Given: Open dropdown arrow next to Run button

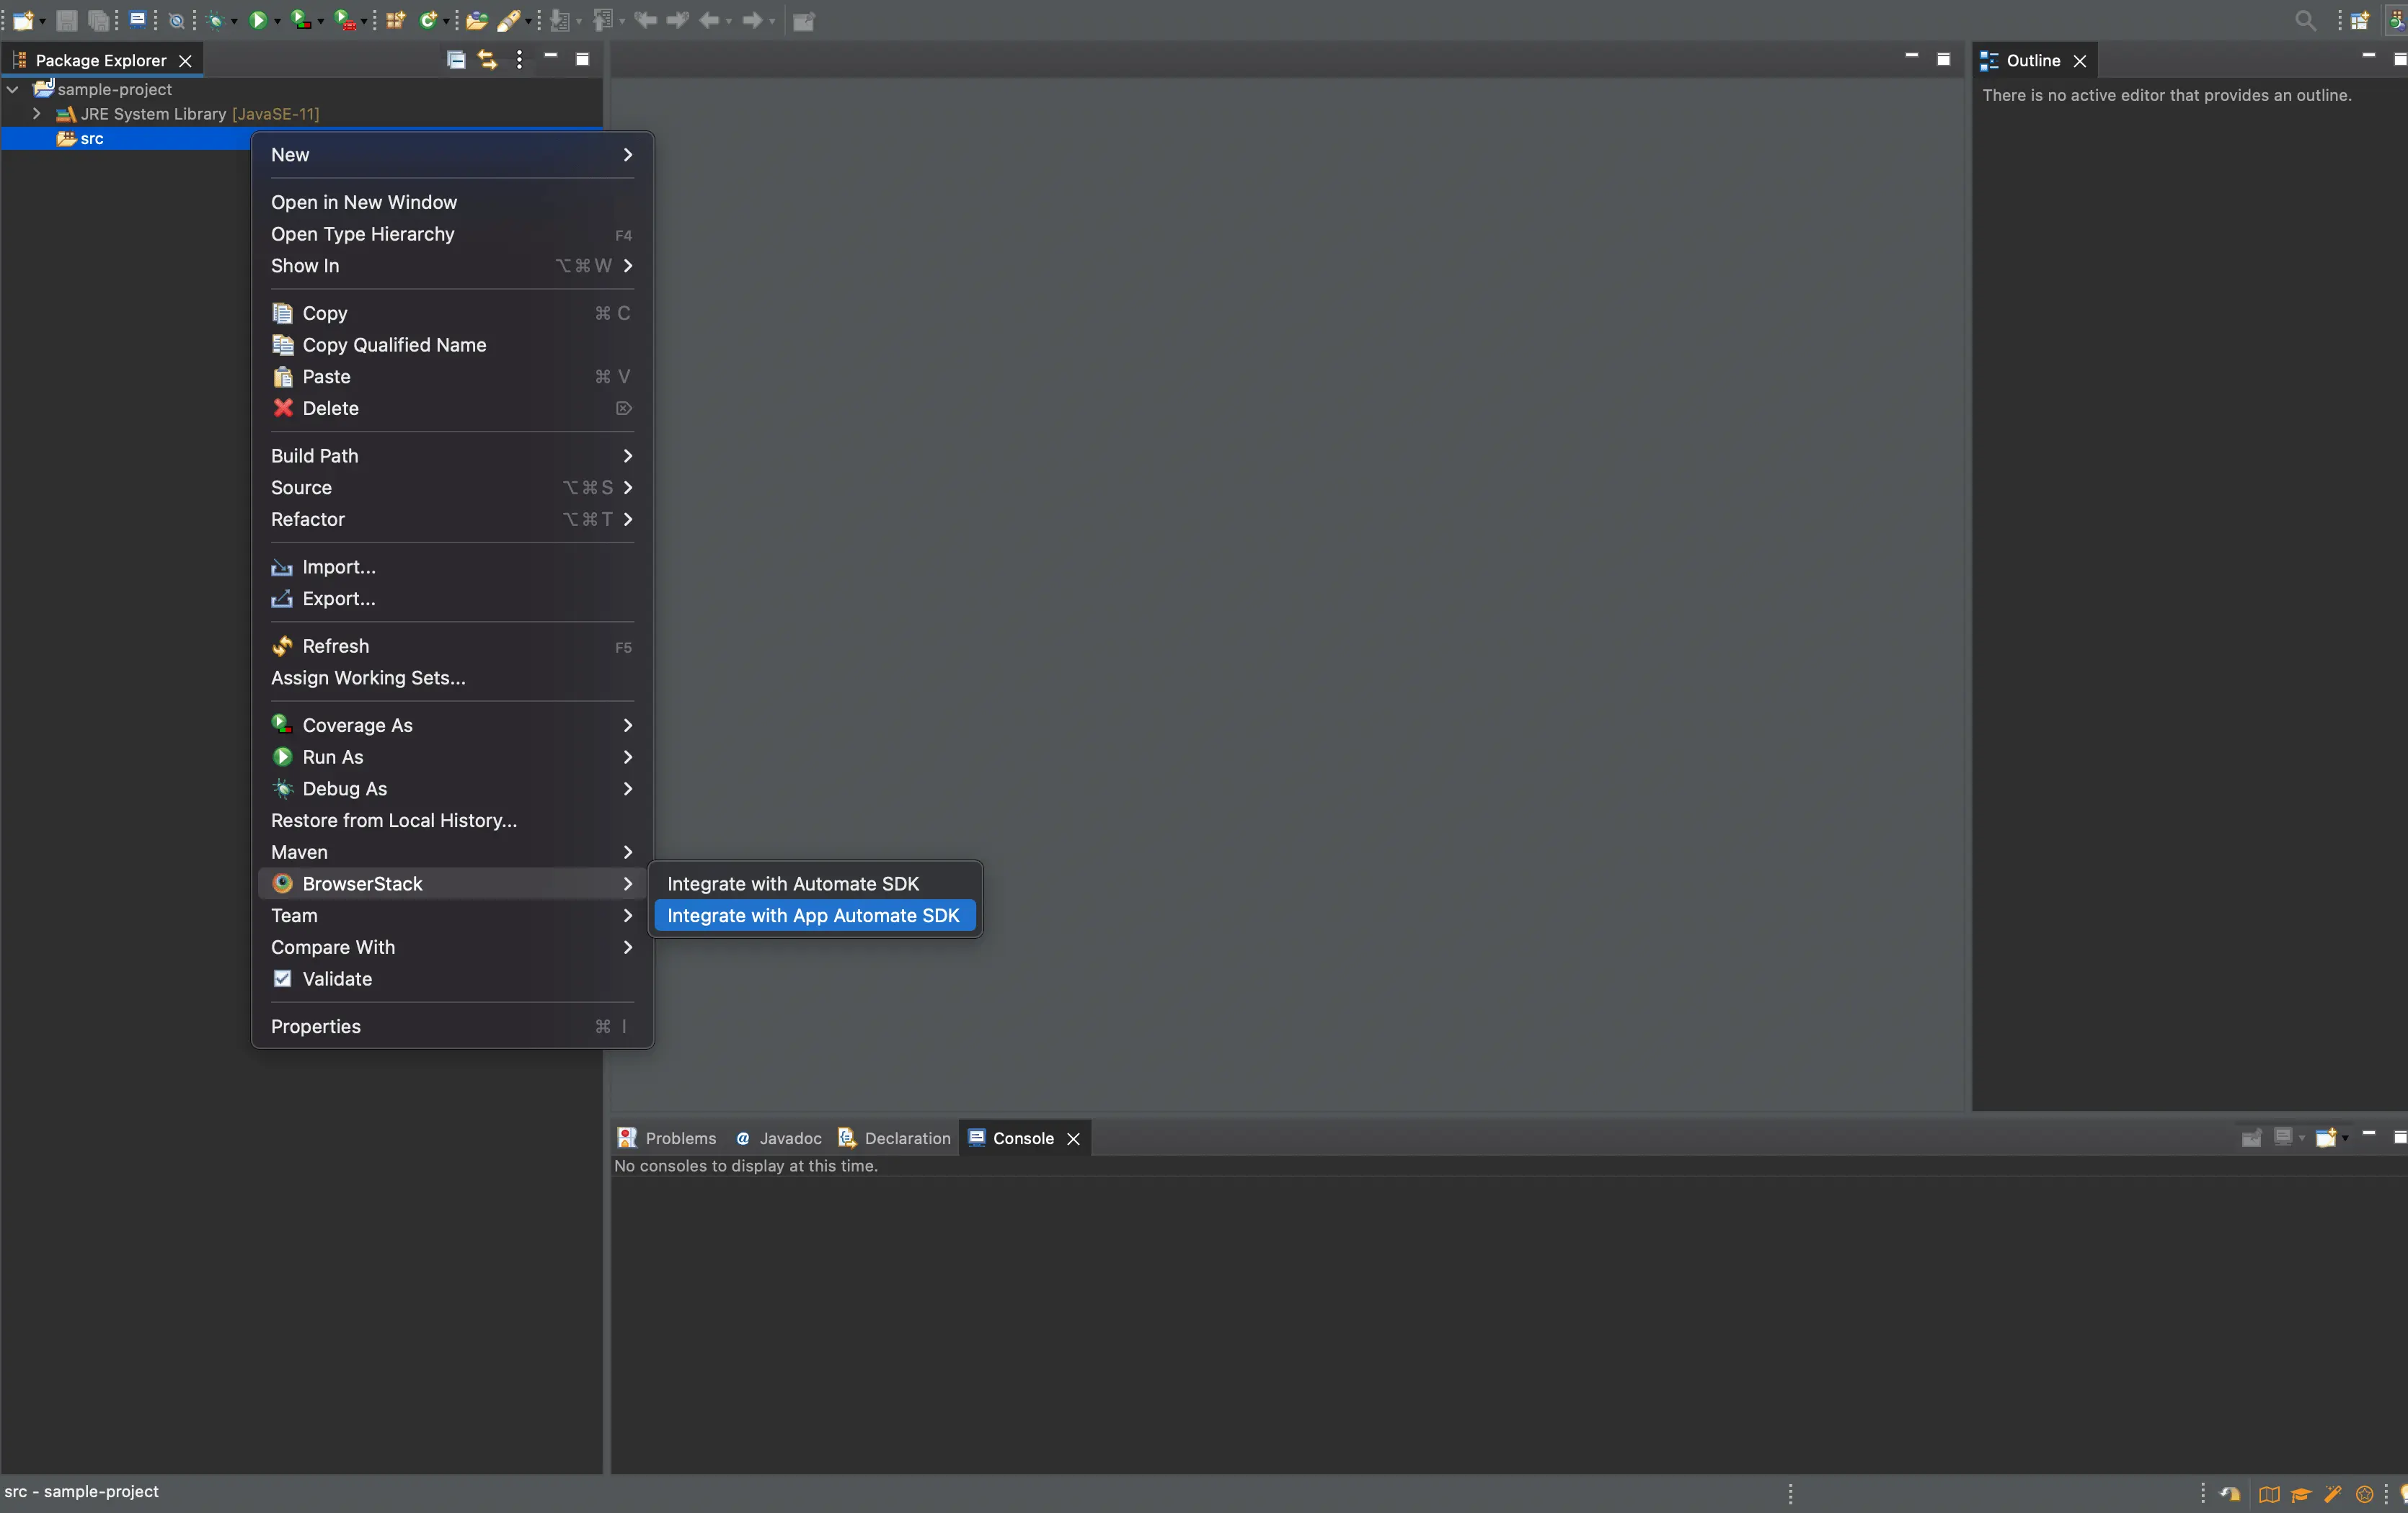Looking at the screenshot, I should click(277, 21).
